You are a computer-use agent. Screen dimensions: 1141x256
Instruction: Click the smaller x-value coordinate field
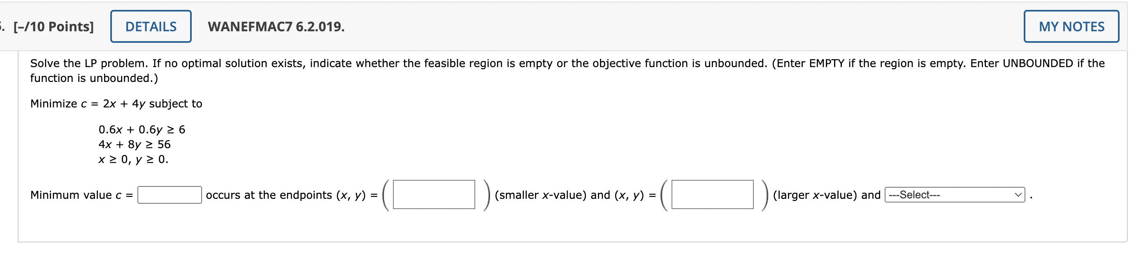point(434,195)
